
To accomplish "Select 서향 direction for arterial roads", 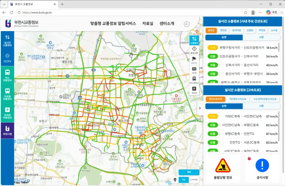I will coord(261,37).
